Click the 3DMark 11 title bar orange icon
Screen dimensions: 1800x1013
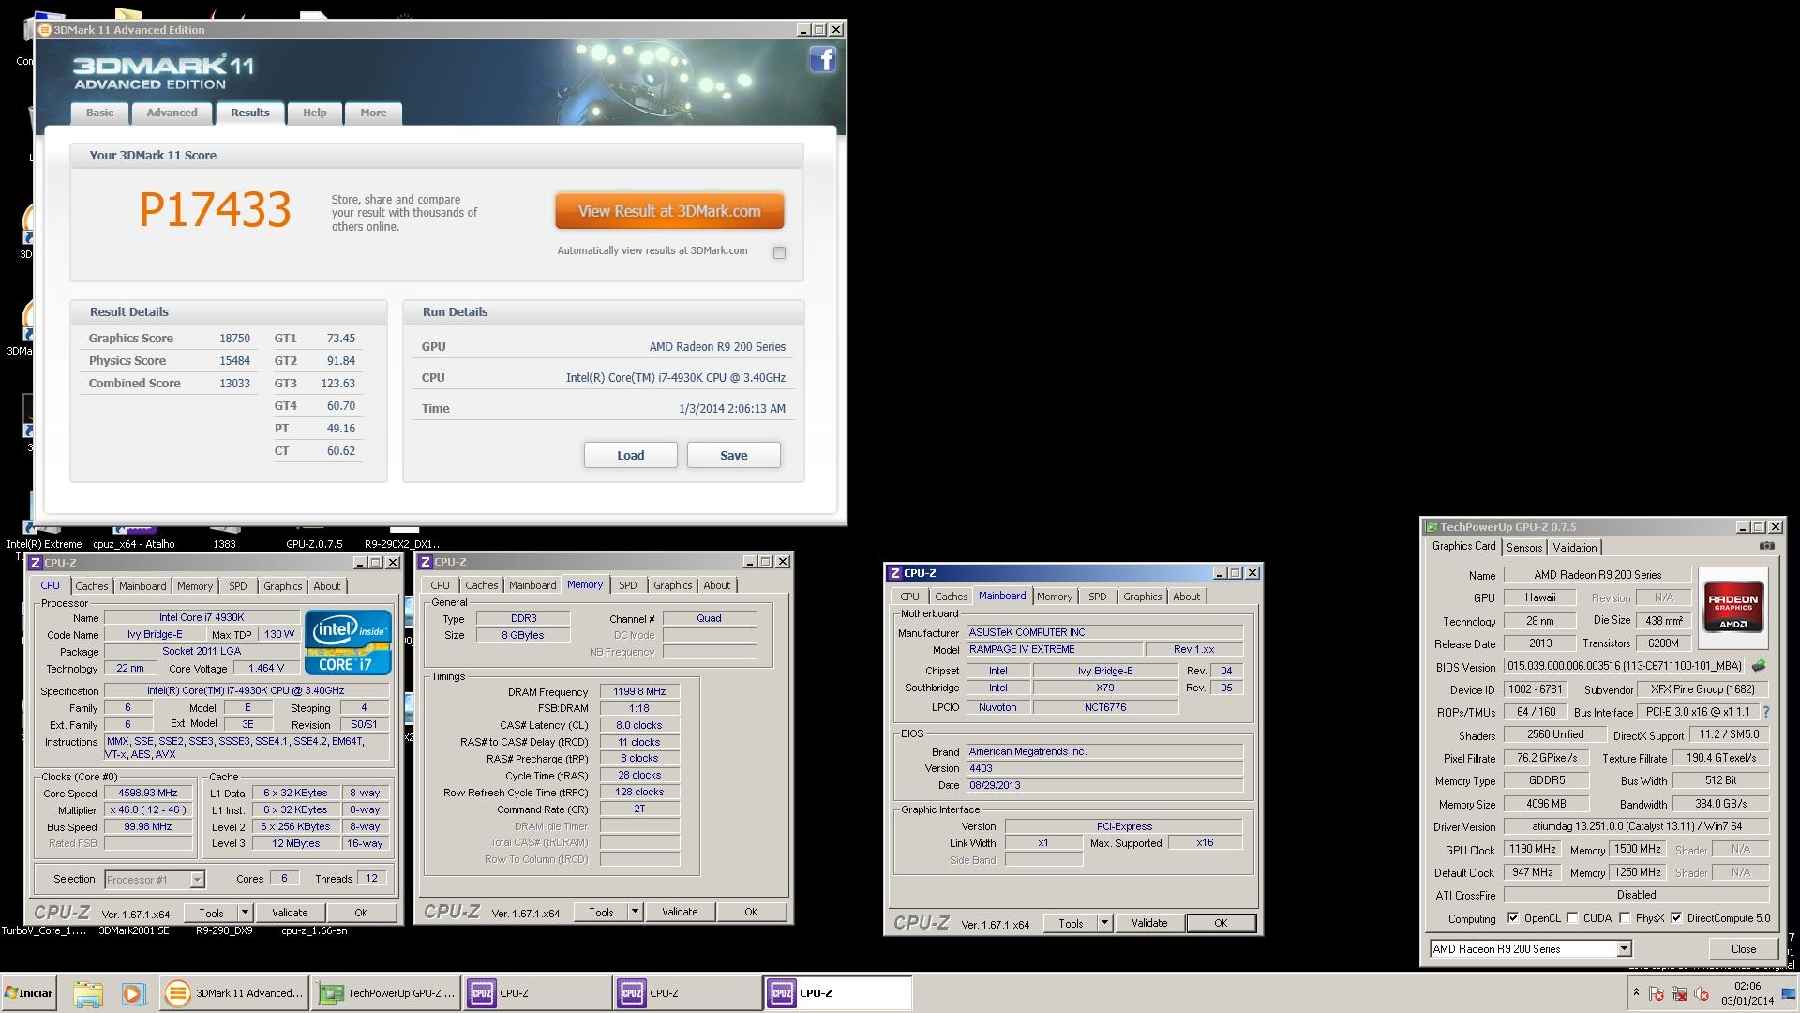[44, 30]
